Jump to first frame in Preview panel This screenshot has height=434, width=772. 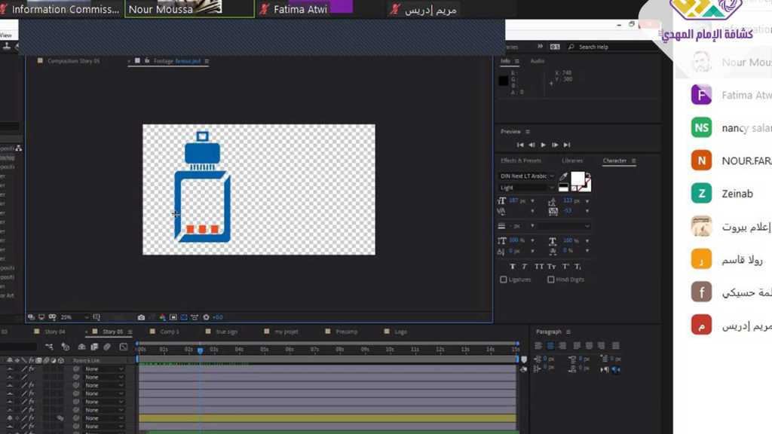click(519, 145)
